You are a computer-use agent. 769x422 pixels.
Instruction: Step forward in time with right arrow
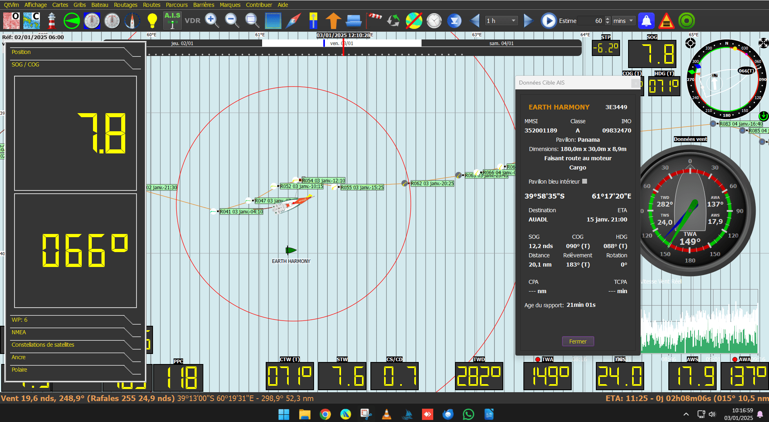tap(528, 21)
